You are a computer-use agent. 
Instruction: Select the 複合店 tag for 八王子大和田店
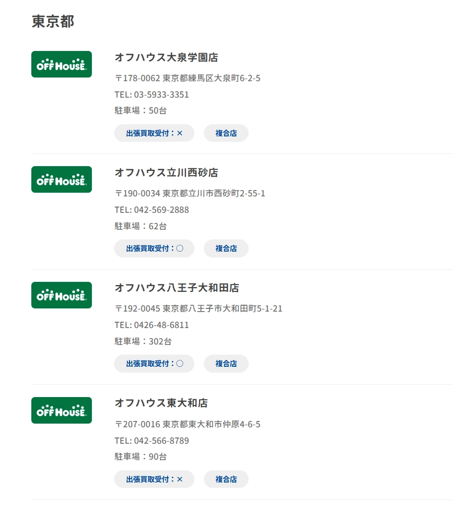[x=226, y=364]
